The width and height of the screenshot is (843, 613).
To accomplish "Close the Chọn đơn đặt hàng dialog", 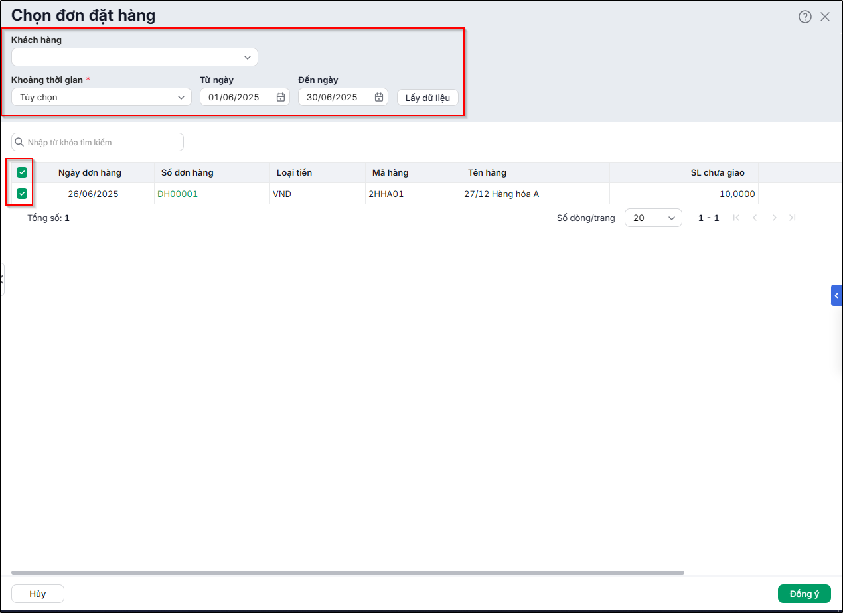I will coord(825,17).
